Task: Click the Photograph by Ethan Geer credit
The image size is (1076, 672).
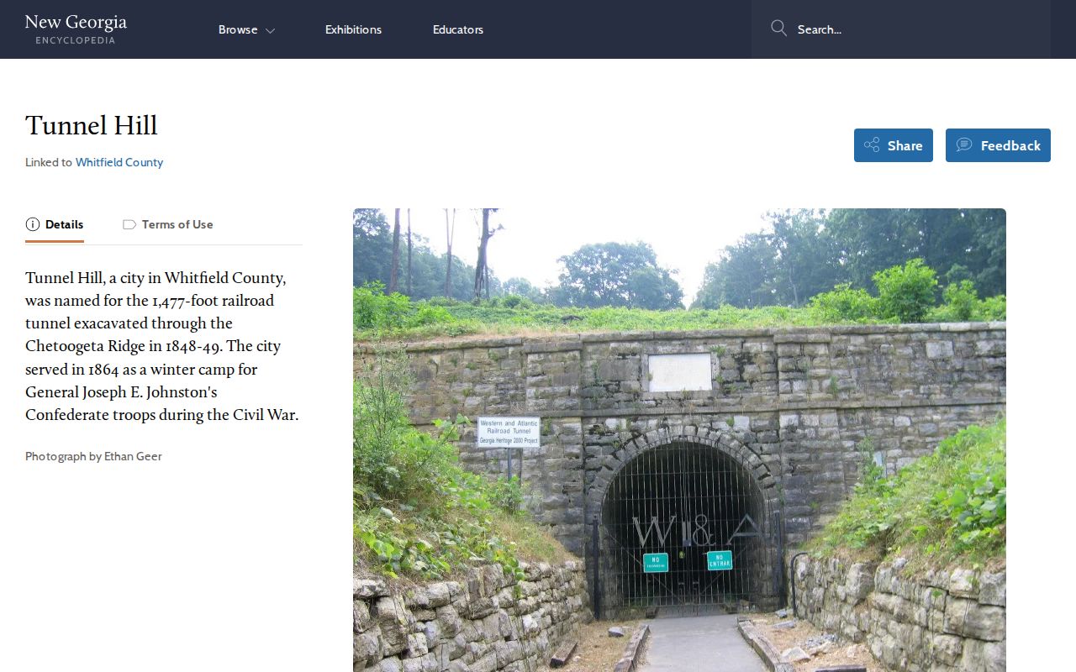Action: tap(93, 456)
